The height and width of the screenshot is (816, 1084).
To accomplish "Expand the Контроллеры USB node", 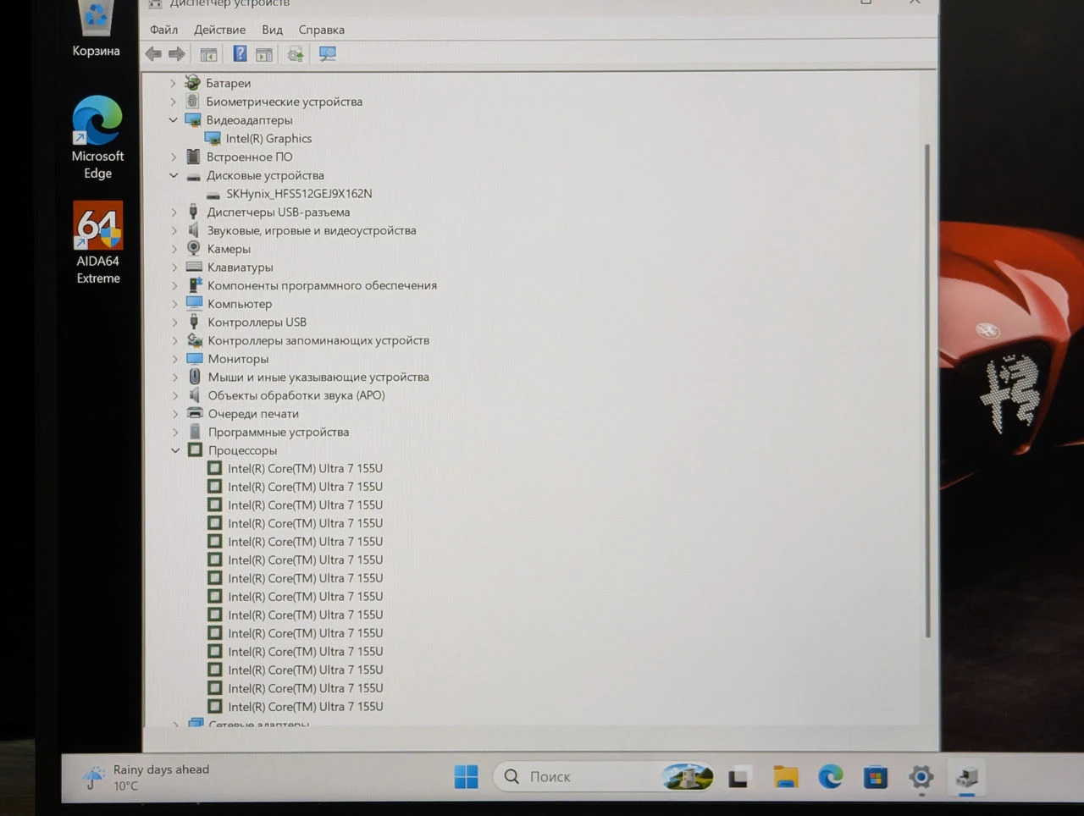I will (174, 323).
